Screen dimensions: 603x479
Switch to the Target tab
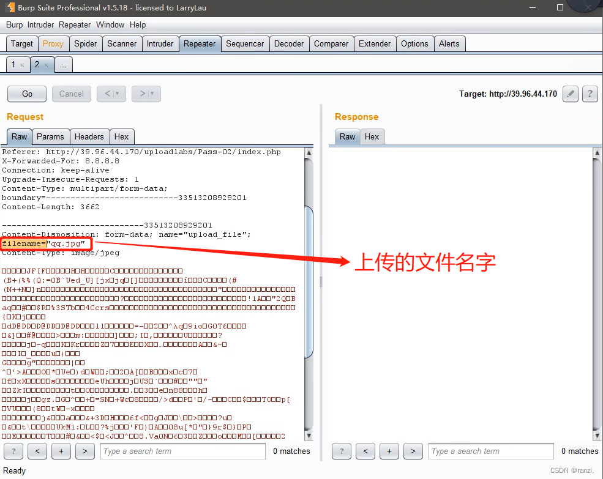(x=22, y=44)
